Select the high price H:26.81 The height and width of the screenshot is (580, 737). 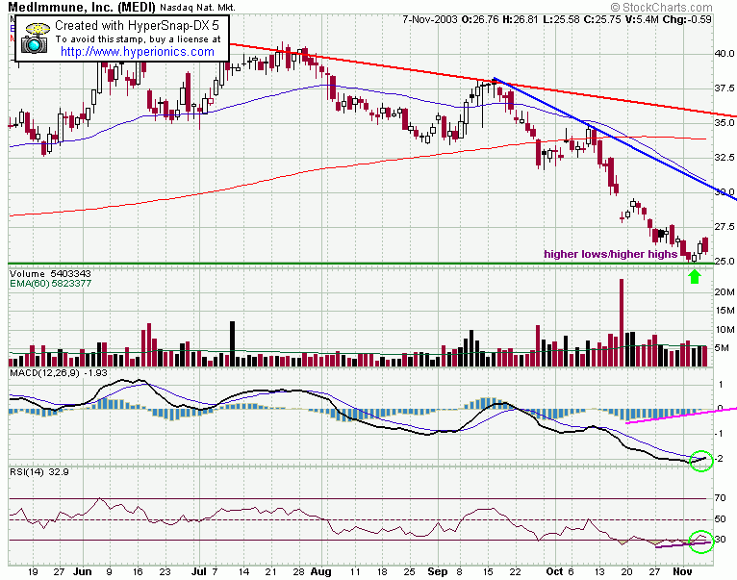pyautogui.click(x=521, y=19)
